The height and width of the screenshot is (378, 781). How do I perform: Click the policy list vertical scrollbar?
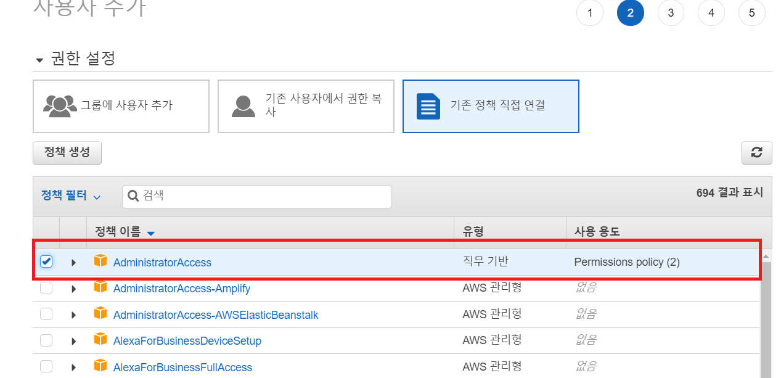[x=766, y=319]
